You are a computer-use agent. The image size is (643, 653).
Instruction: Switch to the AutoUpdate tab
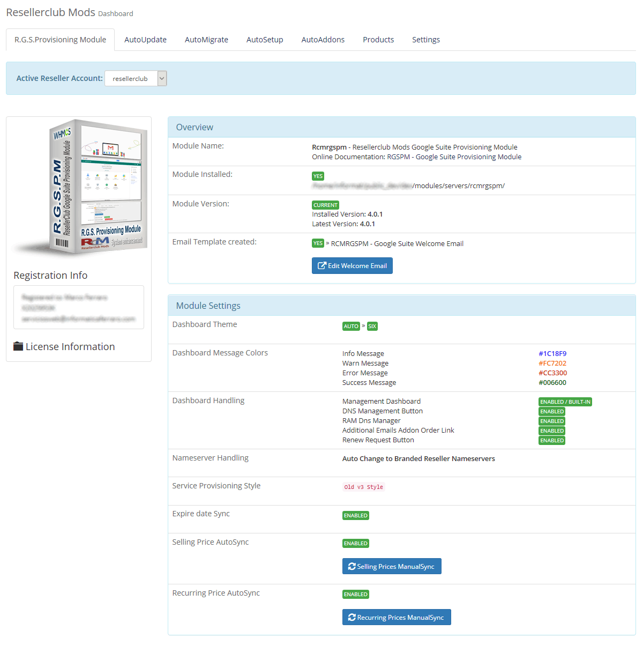coord(145,40)
